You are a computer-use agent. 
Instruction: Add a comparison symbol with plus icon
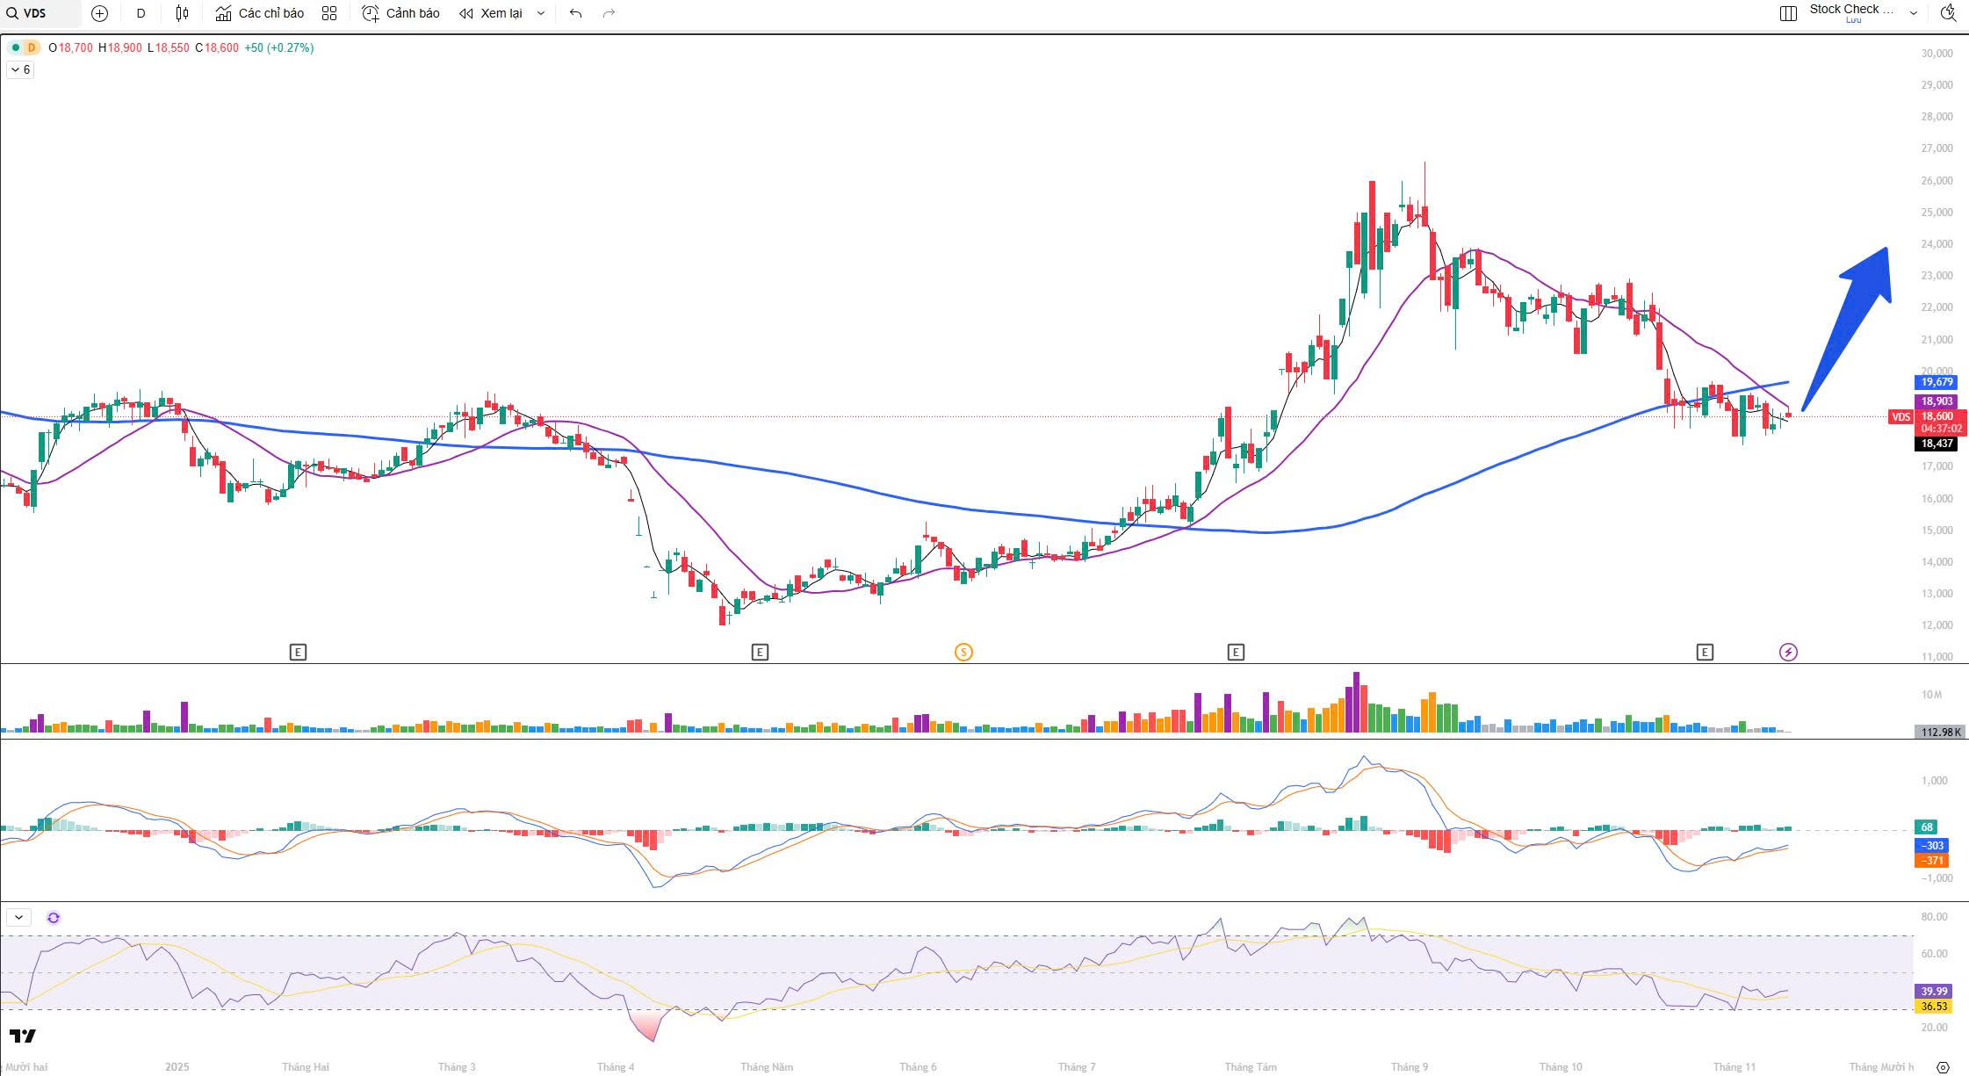[99, 13]
